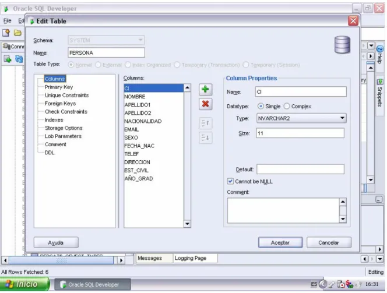Select Temporary (Session) table type

[x=245, y=65]
